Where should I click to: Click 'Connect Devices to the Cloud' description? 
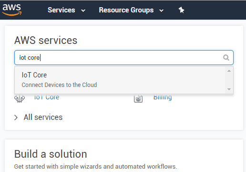pos(59,85)
